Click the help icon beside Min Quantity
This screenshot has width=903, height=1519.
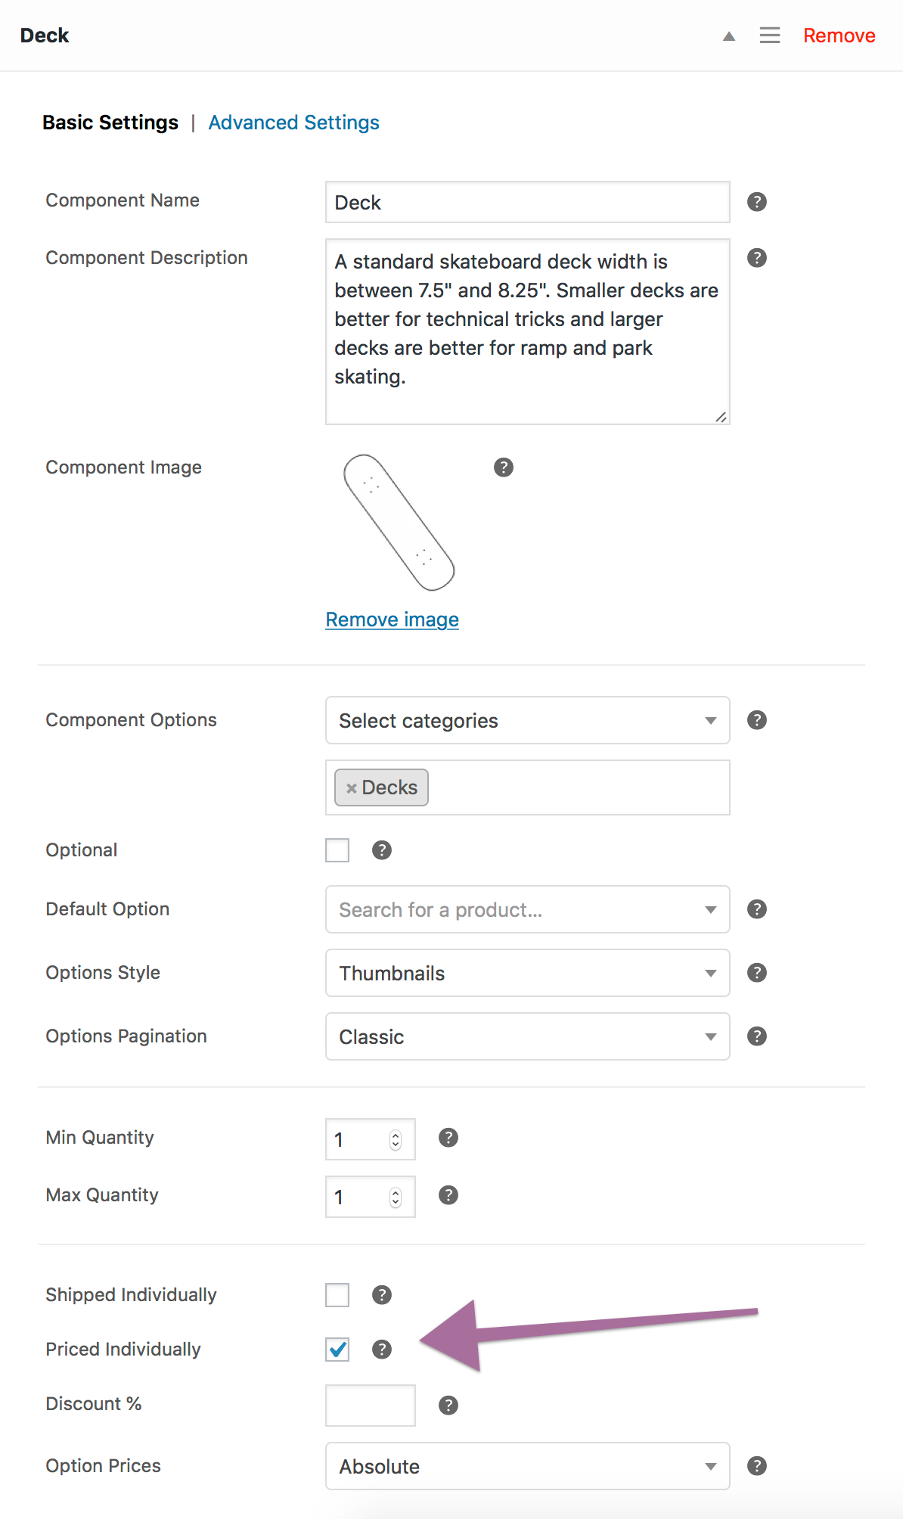click(448, 1138)
